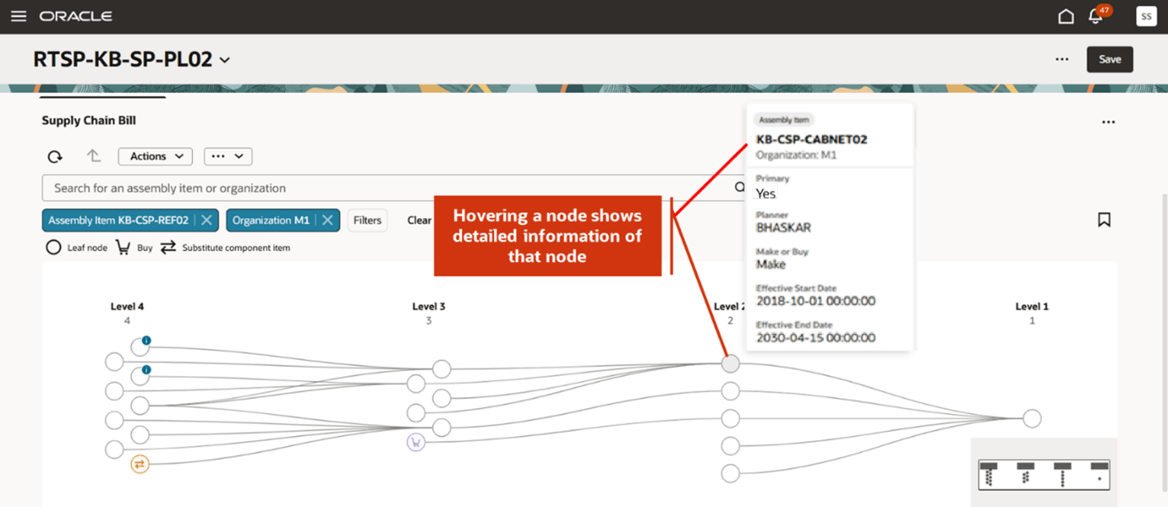Open the ellipsis menu beside Supply Chain Bill
1168x507 pixels.
pos(1109,121)
